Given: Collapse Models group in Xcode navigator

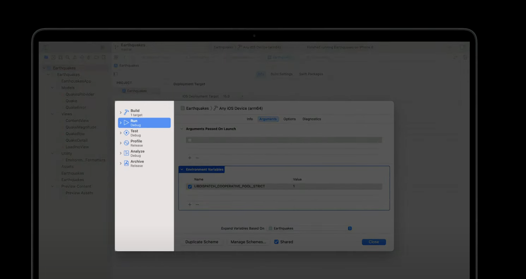Looking at the screenshot, I should pos(52,88).
